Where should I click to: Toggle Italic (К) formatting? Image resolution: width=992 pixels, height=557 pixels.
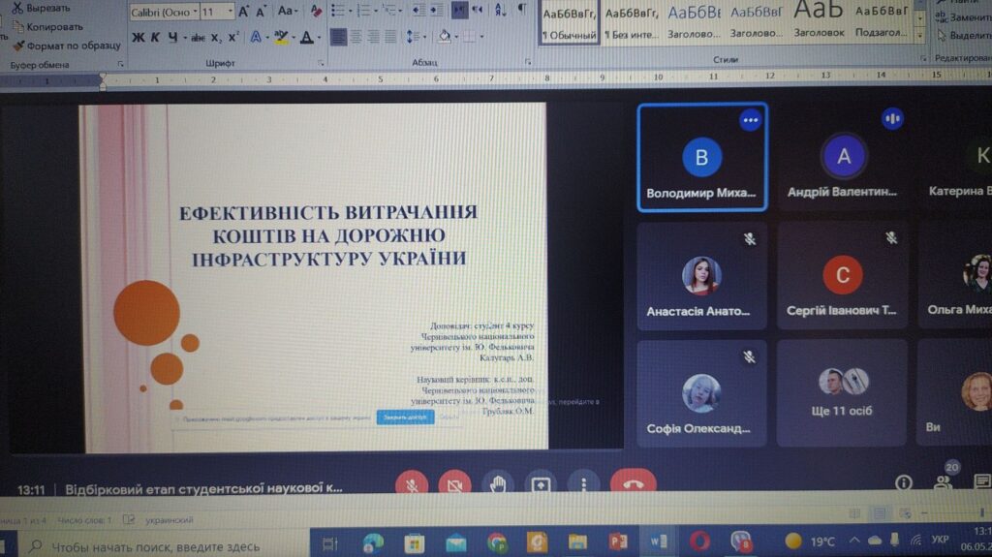coord(155,38)
